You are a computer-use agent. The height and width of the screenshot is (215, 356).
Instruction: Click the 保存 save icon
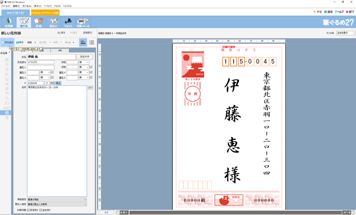tap(20, 42)
